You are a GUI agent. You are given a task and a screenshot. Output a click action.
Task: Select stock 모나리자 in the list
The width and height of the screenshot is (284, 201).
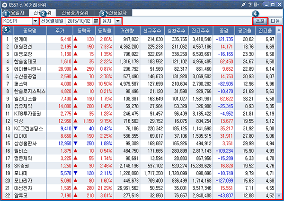pyautogui.click(x=23, y=181)
